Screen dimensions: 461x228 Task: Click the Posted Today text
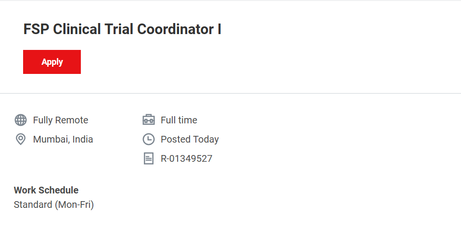(x=190, y=139)
